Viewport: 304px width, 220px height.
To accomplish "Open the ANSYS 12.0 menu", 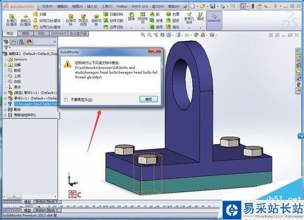I will 140,6.
